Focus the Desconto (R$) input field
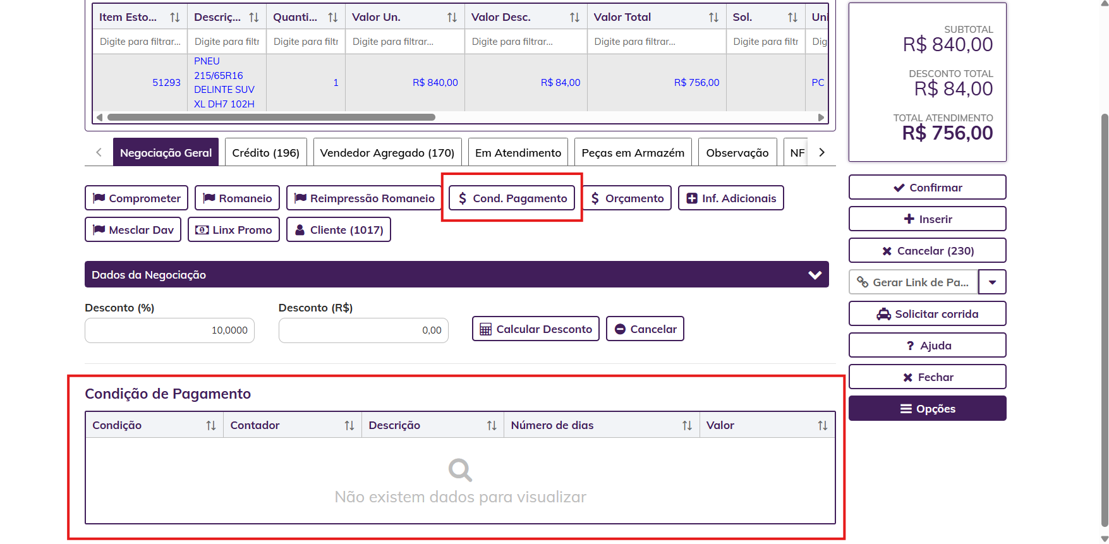This screenshot has width=1109, height=544. [363, 330]
